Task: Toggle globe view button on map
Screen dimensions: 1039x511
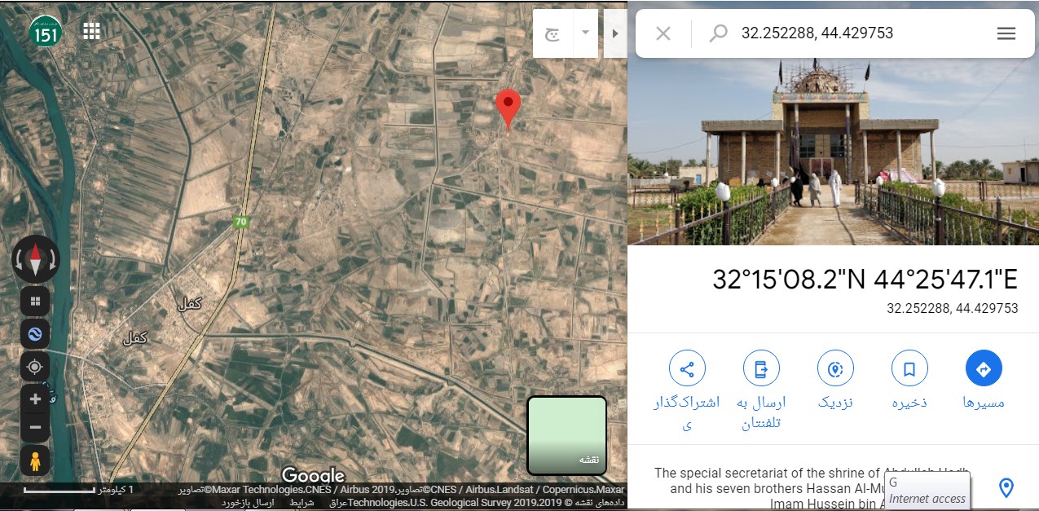Action: 35,333
